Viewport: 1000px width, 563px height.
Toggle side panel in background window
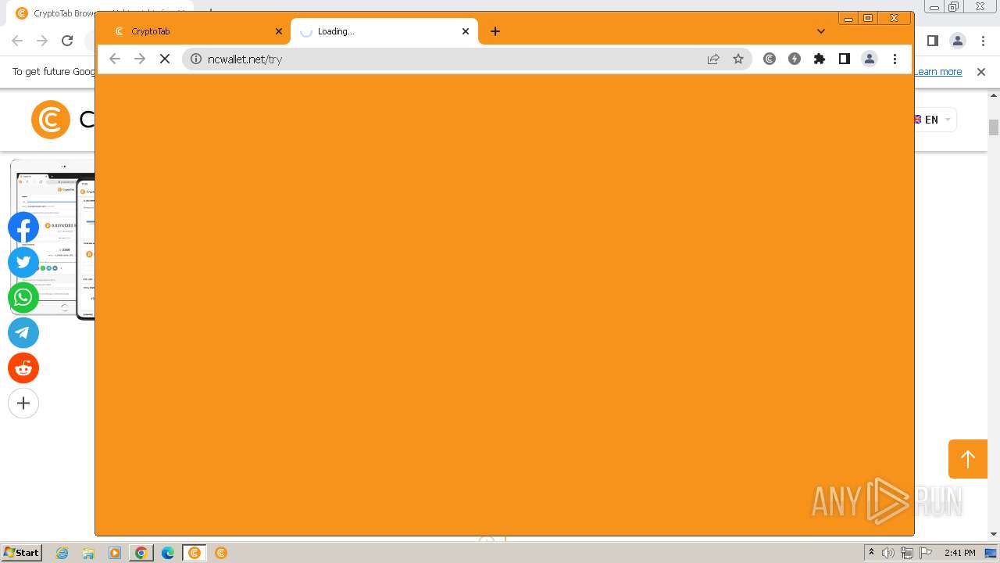tap(933, 41)
